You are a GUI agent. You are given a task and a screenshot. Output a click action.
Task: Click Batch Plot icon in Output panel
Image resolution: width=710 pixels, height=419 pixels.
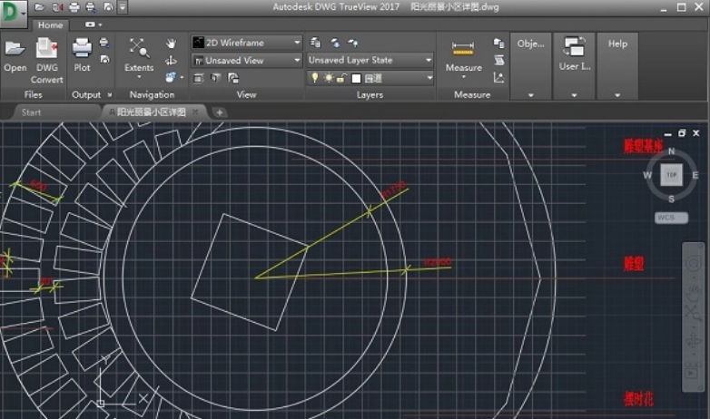pos(104,43)
